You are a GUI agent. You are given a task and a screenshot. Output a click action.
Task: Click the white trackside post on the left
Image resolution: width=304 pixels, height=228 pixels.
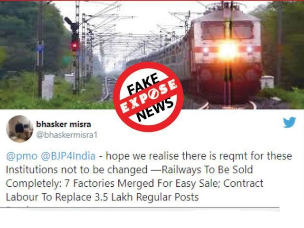pyautogui.click(x=48, y=87)
